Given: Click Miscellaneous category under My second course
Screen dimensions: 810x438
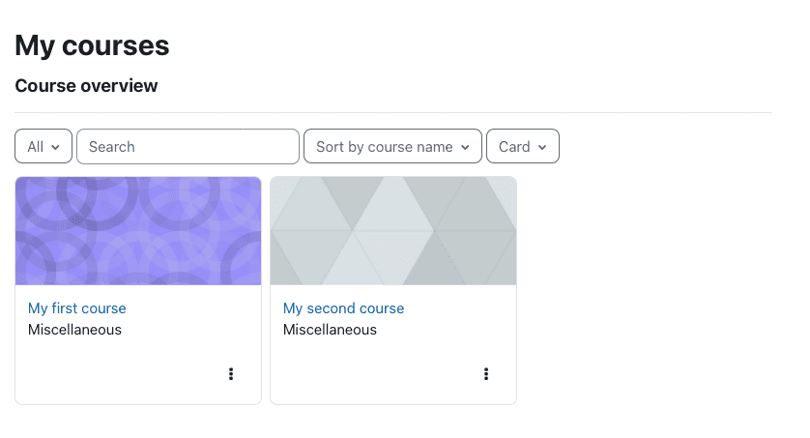Looking at the screenshot, I should click(x=331, y=330).
